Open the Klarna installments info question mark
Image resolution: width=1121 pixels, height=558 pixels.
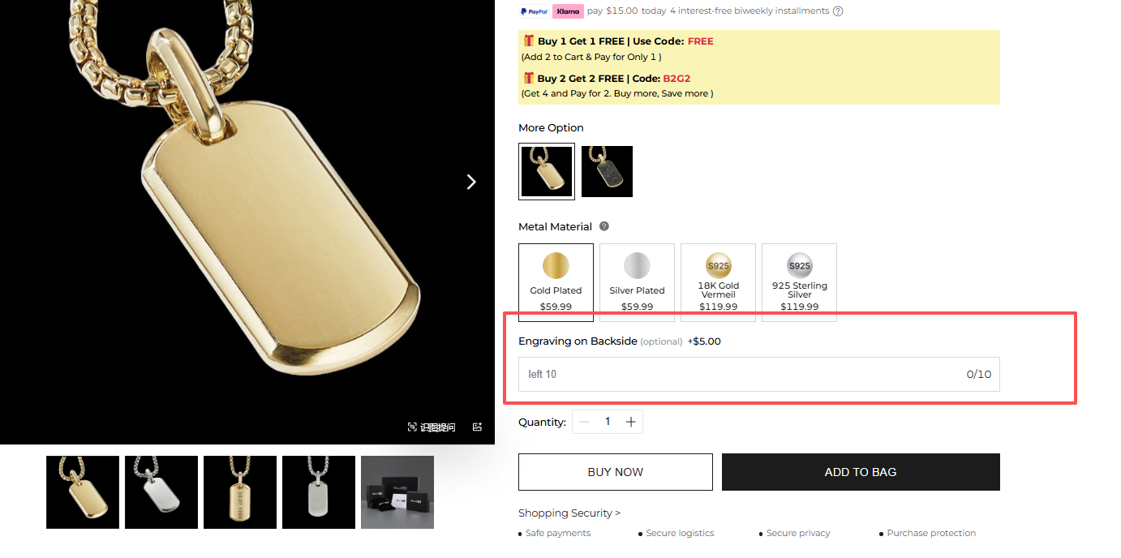(838, 11)
